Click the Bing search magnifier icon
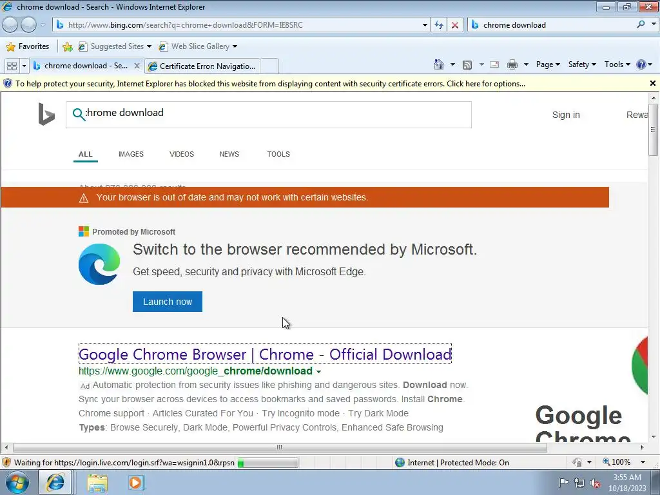 pos(79,114)
